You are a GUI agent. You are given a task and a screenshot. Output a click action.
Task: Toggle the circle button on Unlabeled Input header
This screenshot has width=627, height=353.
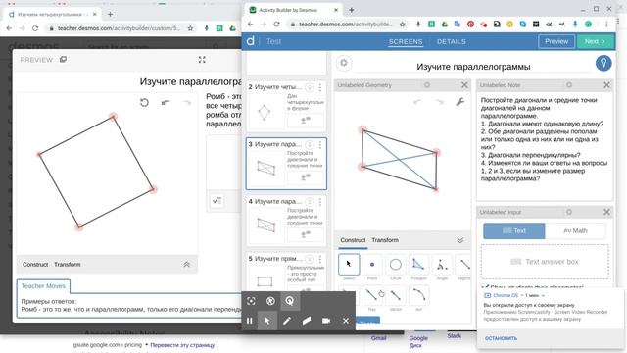tap(569, 212)
